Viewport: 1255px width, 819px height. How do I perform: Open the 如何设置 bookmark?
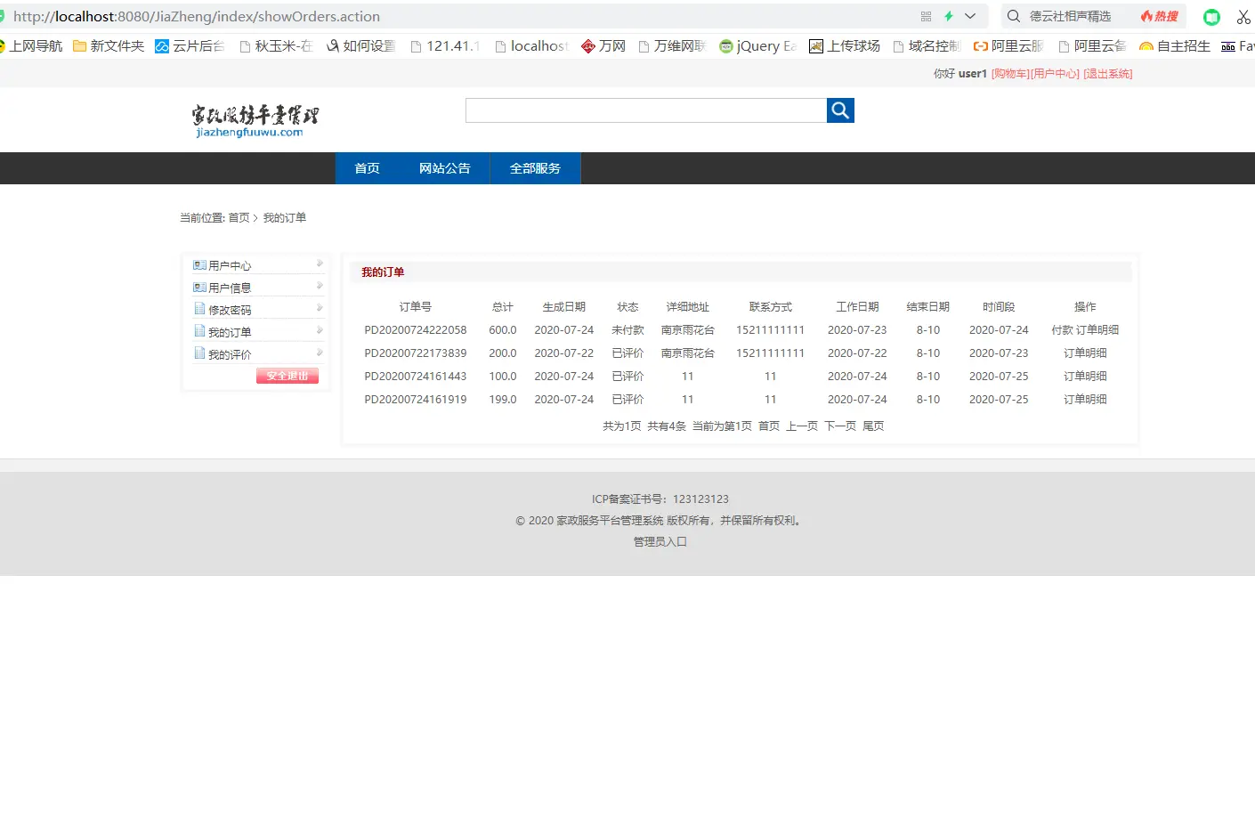click(x=360, y=45)
